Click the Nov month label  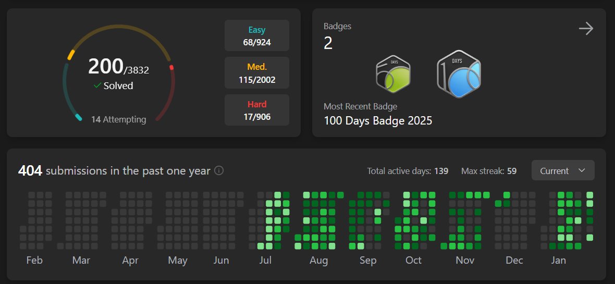coord(465,261)
